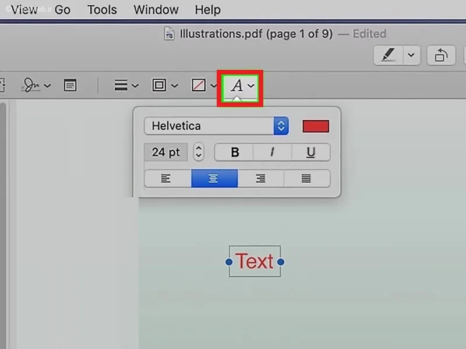Expand the highlighter options chevron

(411, 55)
